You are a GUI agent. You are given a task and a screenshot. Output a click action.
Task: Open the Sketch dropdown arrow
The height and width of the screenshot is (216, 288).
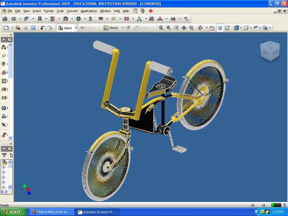(122, 28)
